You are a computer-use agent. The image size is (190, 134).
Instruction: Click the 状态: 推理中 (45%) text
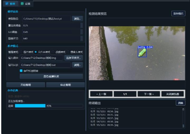19,97
